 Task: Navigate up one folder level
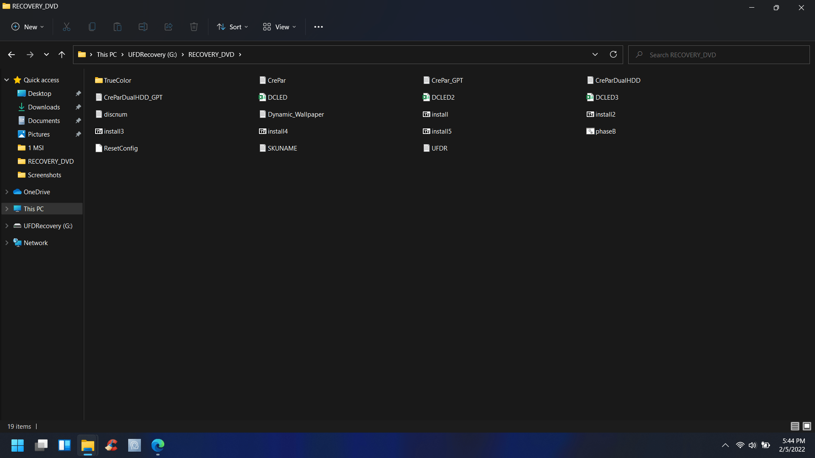click(62, 54)
